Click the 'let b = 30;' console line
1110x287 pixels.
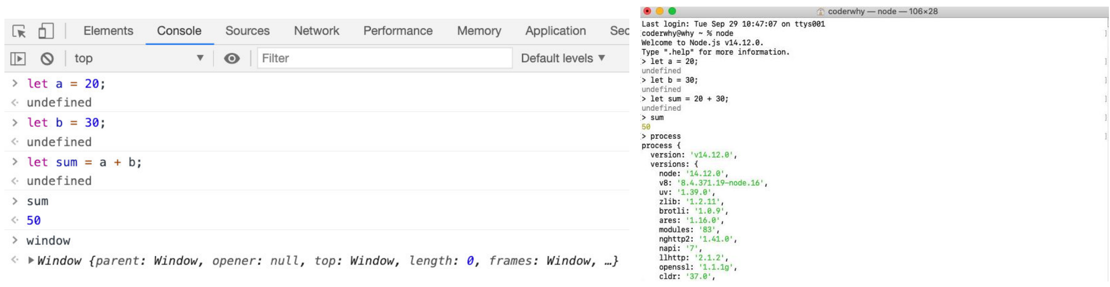tap(66, 122)
